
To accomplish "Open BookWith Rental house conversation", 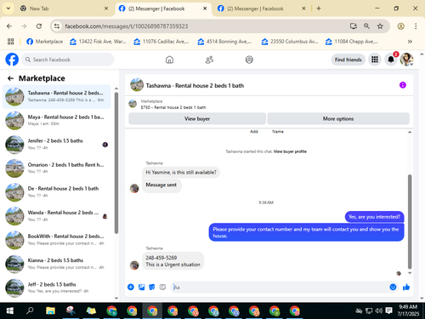I will click(x=57, y=240).
